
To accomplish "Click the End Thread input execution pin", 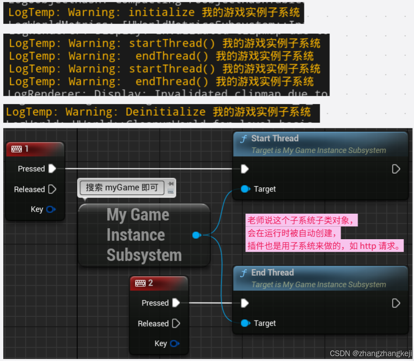I will tap(245, 303).
